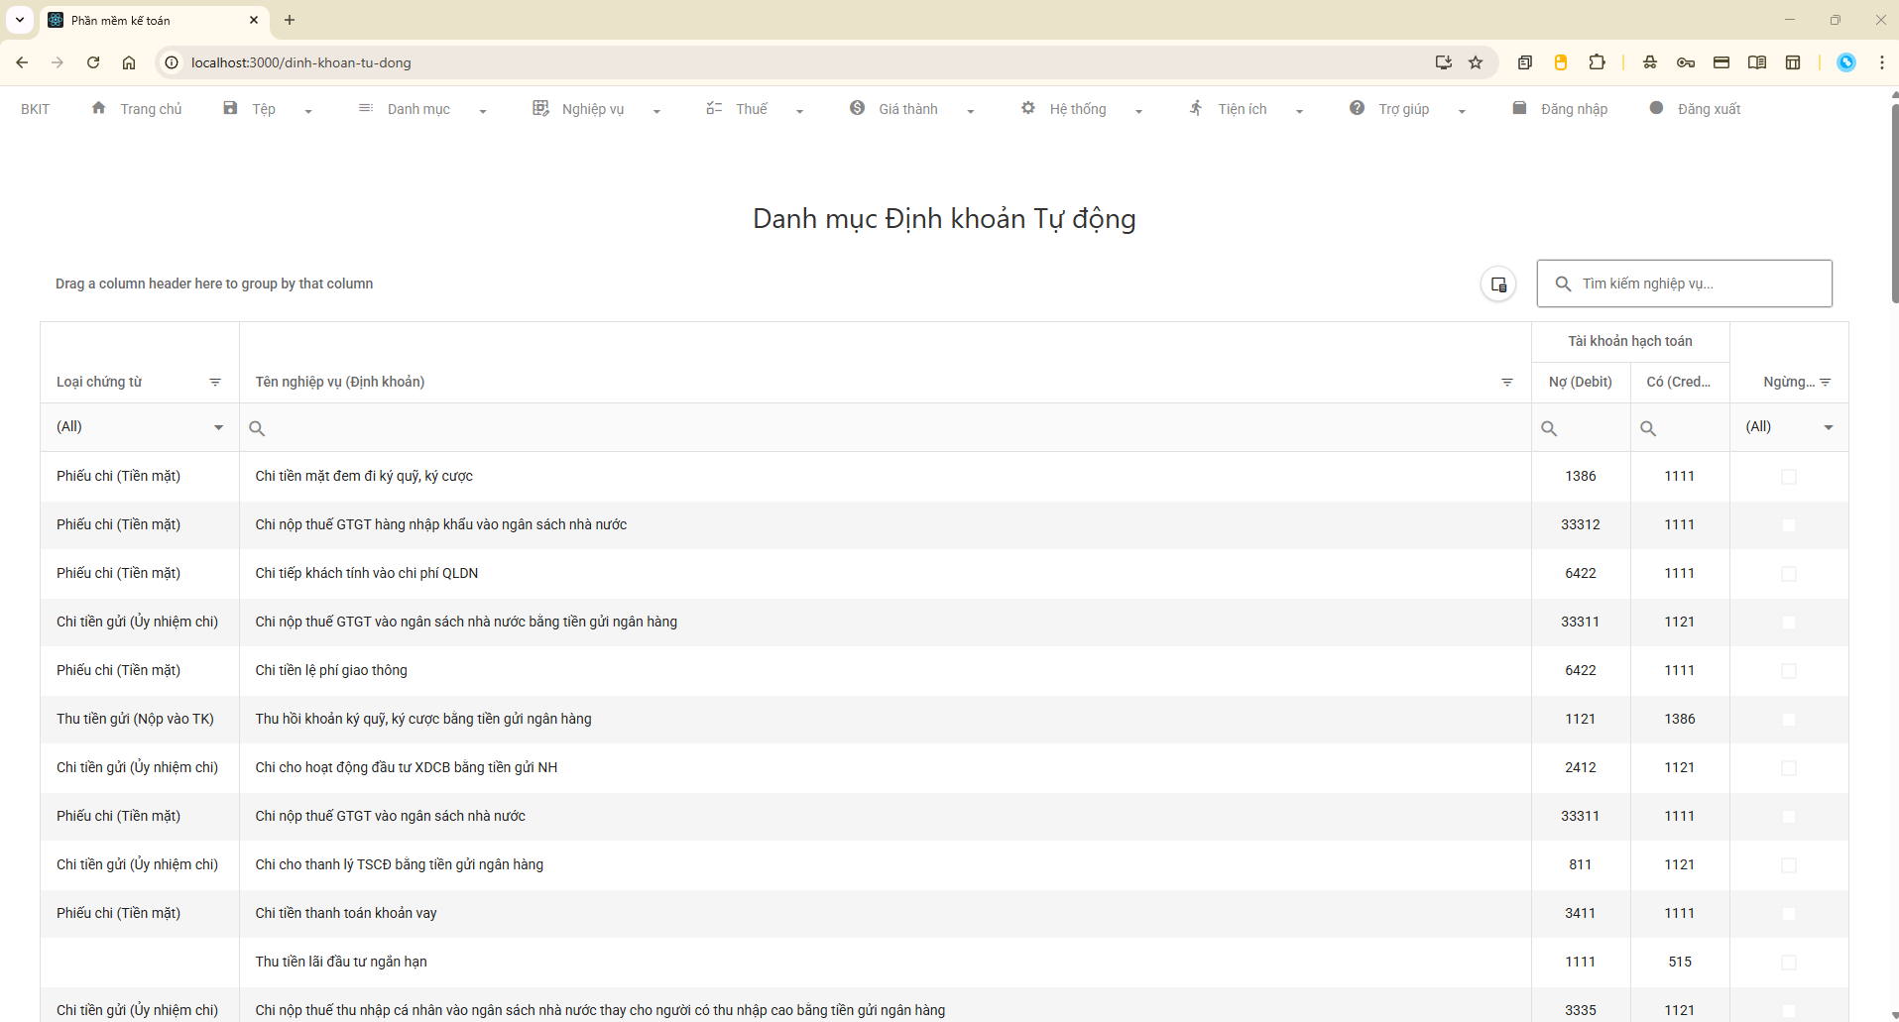This screenshot has height=1022, width=1899.
Task: Click the home icon next to Trang chủ
Action: pyautogui.click(x=98, y=108)
